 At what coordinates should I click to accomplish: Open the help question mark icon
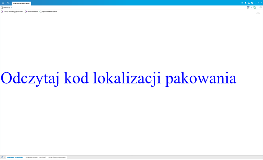click(x=252, y=3)
